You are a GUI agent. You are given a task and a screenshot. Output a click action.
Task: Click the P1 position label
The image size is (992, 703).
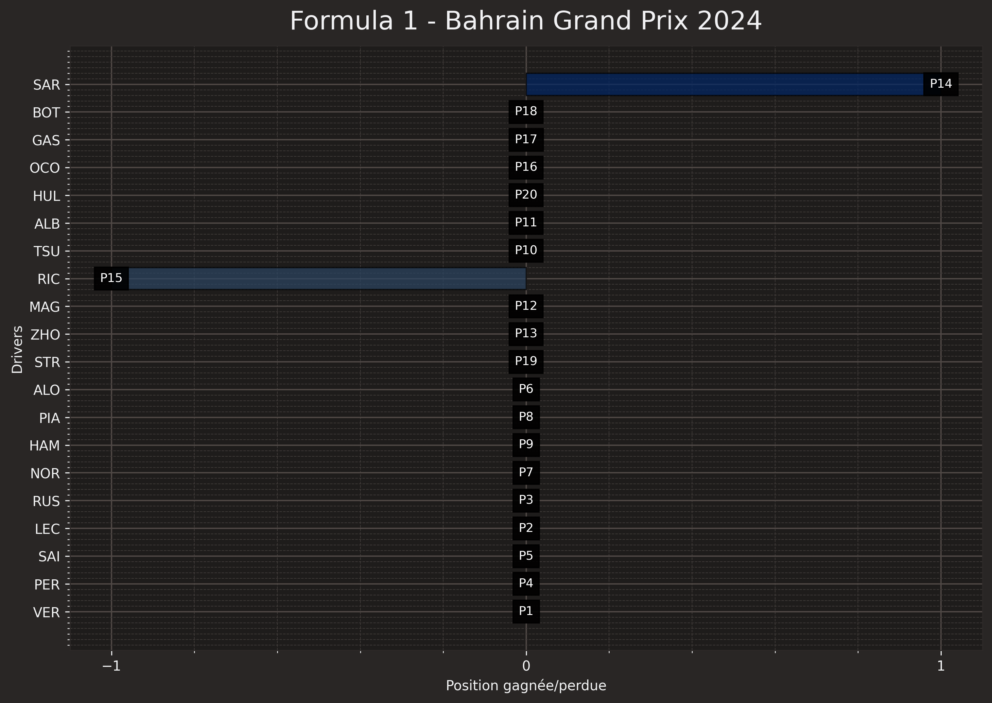click(525, 611)
